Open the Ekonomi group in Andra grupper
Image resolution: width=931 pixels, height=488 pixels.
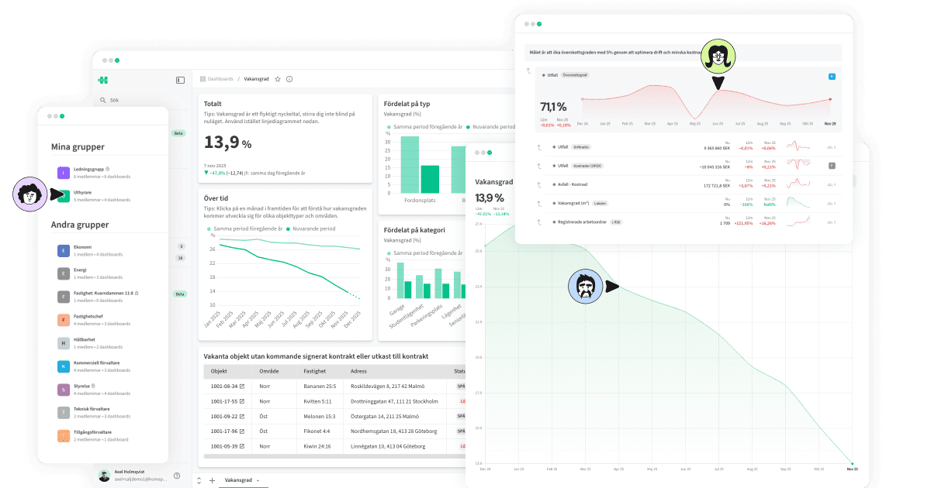(x=63, y=250)
